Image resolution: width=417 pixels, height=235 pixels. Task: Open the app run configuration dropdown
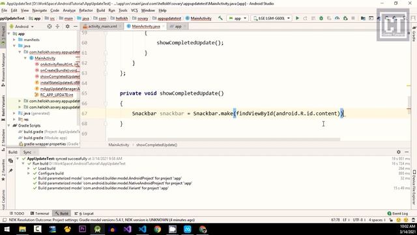click(x=237, y=18)
